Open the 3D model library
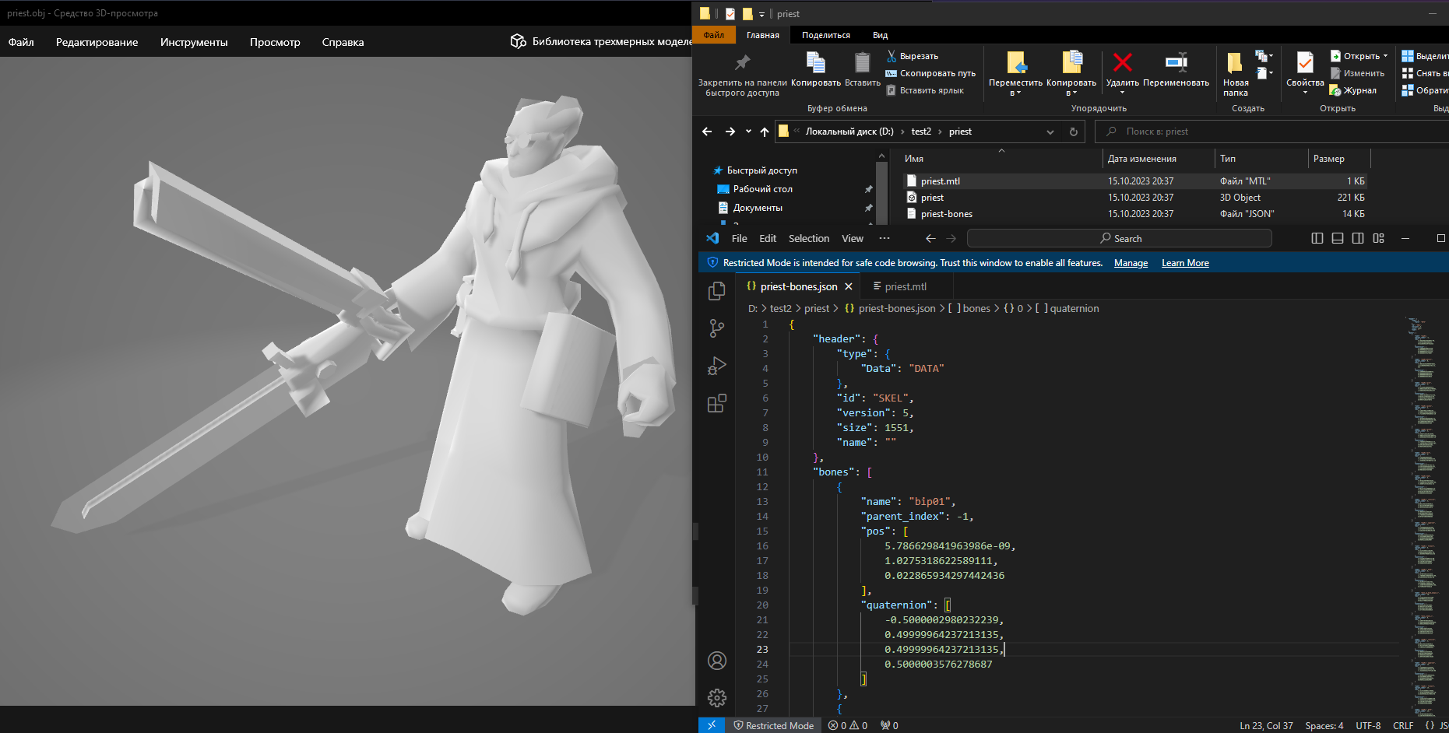 pos(600,41)
